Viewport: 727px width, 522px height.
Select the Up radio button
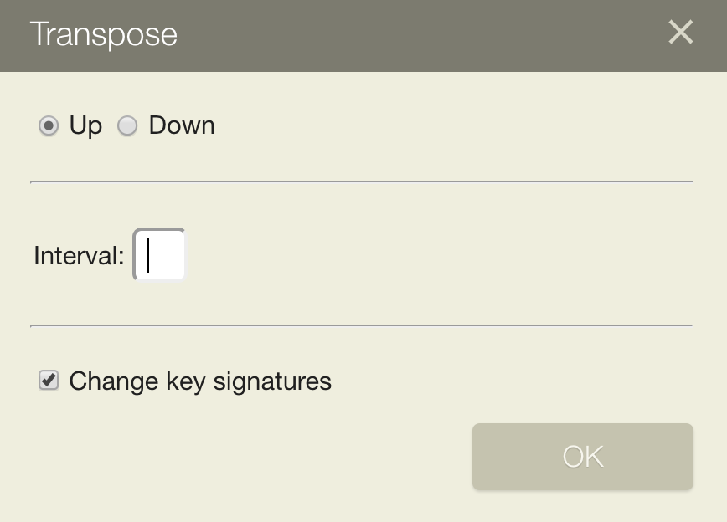[x=49, y=126]
